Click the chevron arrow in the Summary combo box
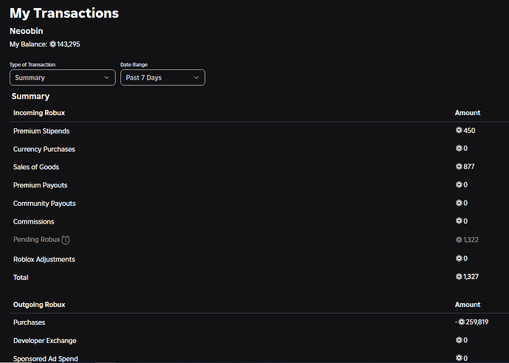The image size is (509, 363). pos(106,77)
